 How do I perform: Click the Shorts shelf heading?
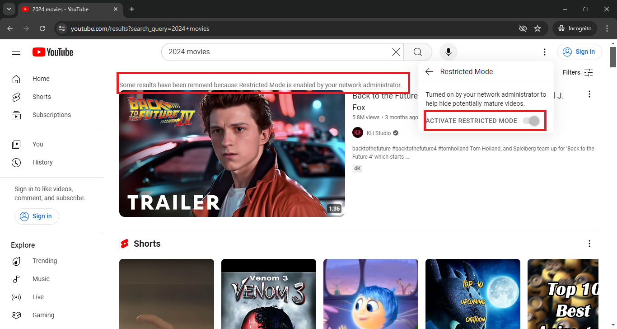click(x=147, y=244)
